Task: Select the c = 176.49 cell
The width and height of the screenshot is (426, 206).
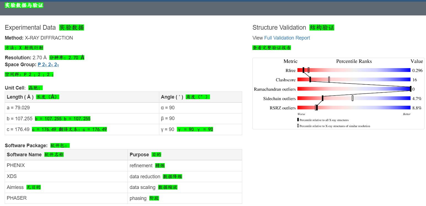Action: point(82,129)
